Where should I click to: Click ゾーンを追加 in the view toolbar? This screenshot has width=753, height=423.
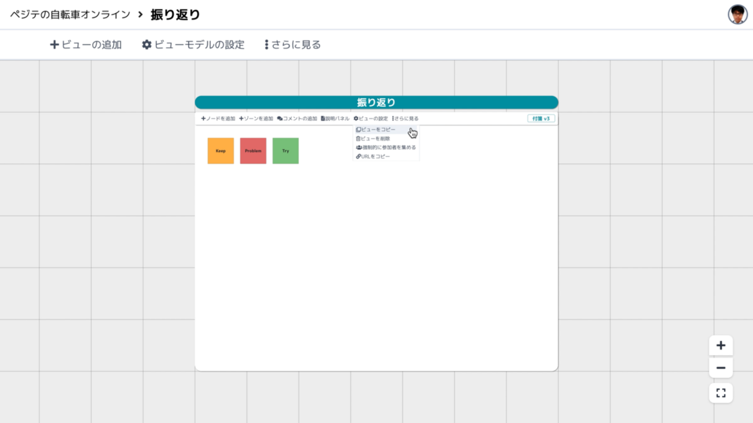point(256,119)
